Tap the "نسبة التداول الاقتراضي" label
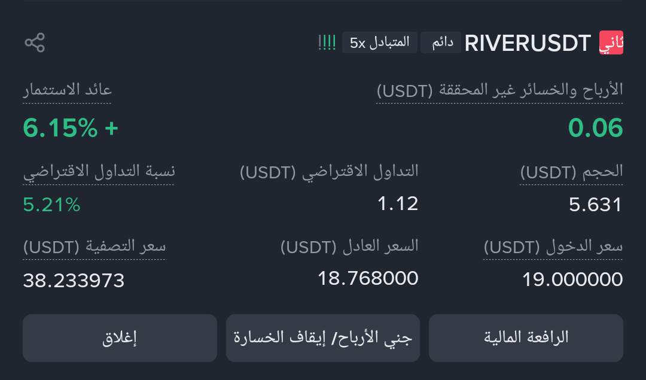Image resolution: width=646 pixels, height=380 pixels. coord(99,172)
